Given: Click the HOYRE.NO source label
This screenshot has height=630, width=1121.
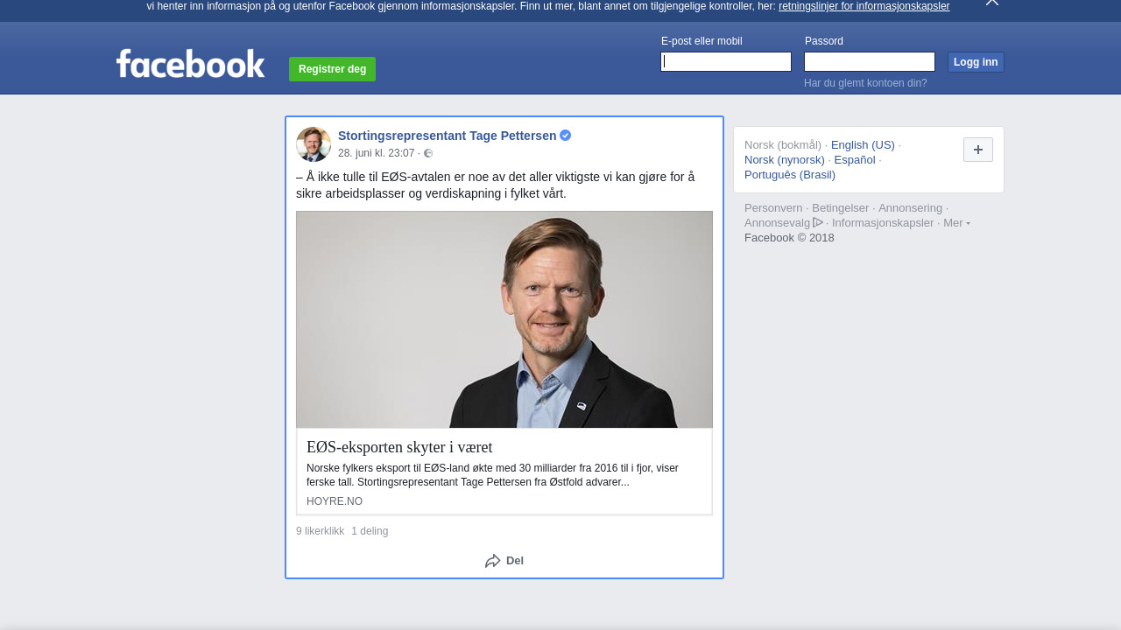Looking at the screenshot, I should pyautogui.click(x=335, y=501).
